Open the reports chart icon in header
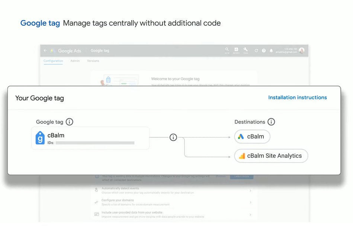Image resolution: width=353 pixels, height=231 pixels. pos(236,49)
